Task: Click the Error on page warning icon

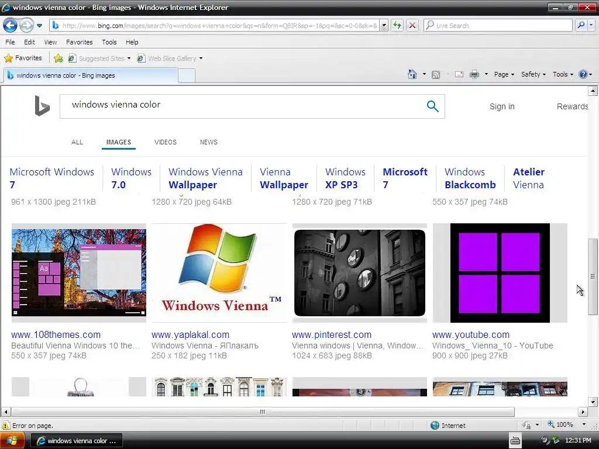Action: pos(6,426)
